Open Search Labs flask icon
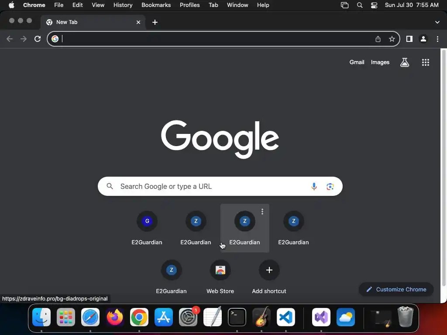This screenshot has height=335, width=447. pos(405,62)
